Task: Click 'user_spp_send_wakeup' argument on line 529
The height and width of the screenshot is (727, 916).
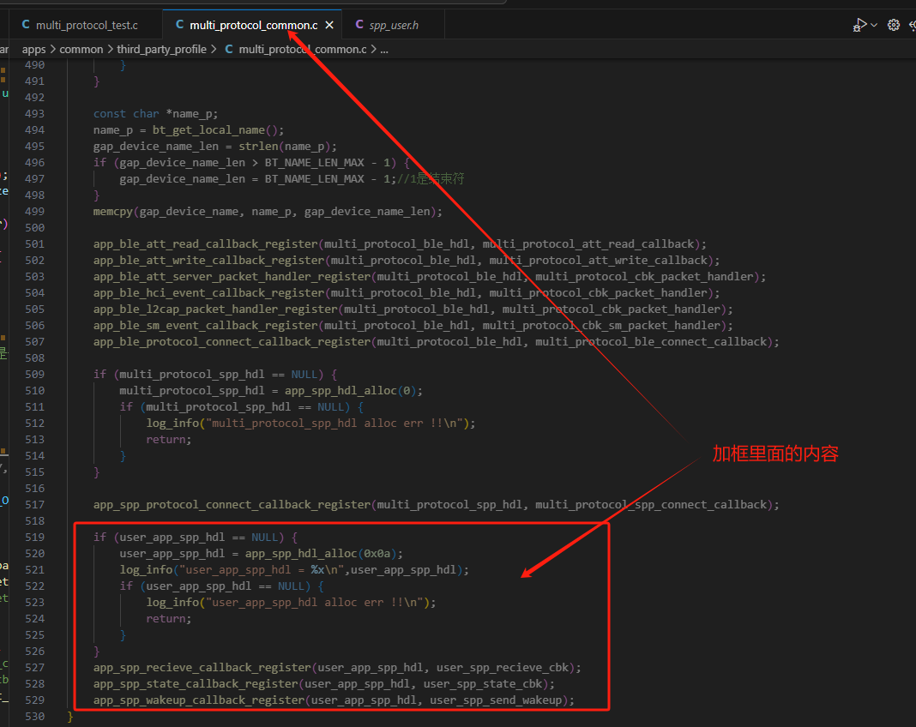Action: click(x=496, y=700)
